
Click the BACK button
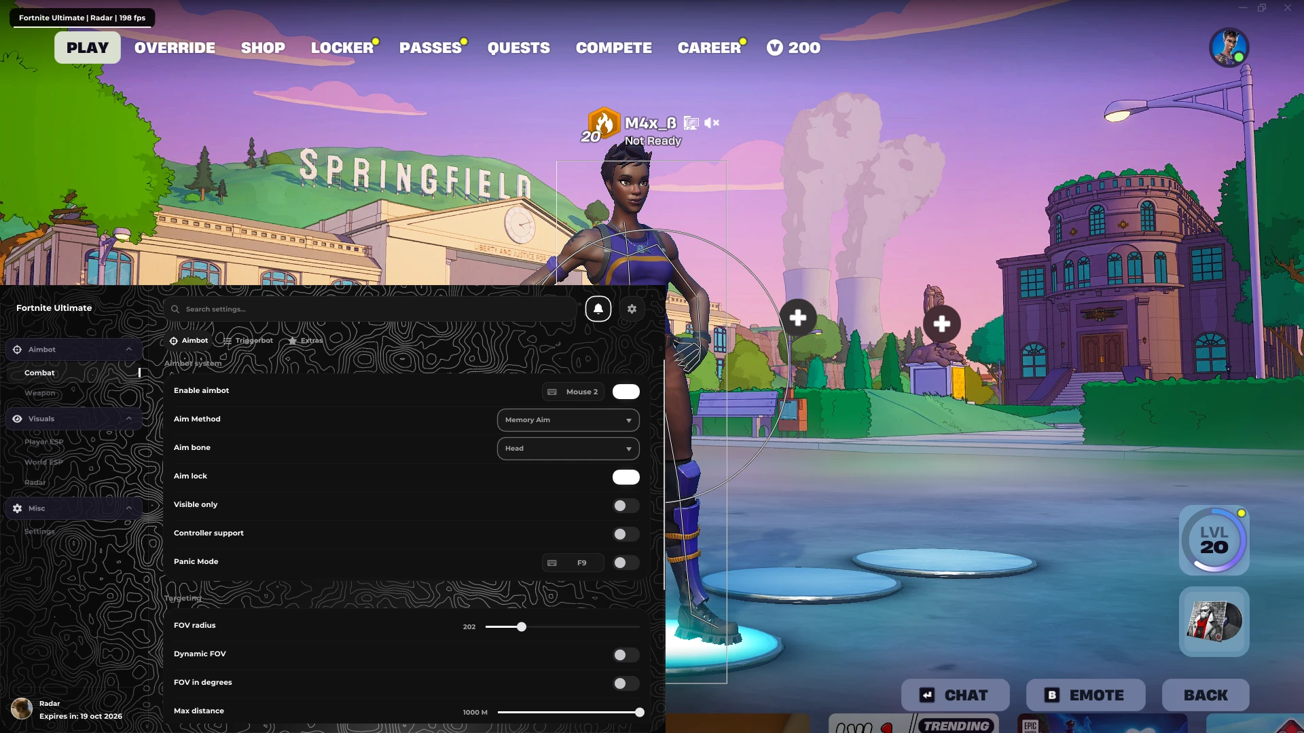[1206, 695]
